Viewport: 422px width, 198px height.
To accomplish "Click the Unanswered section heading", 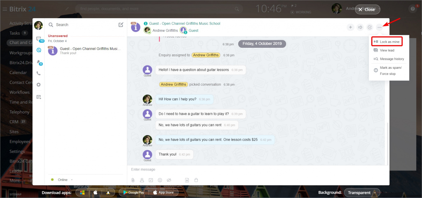I will [58, 36].
